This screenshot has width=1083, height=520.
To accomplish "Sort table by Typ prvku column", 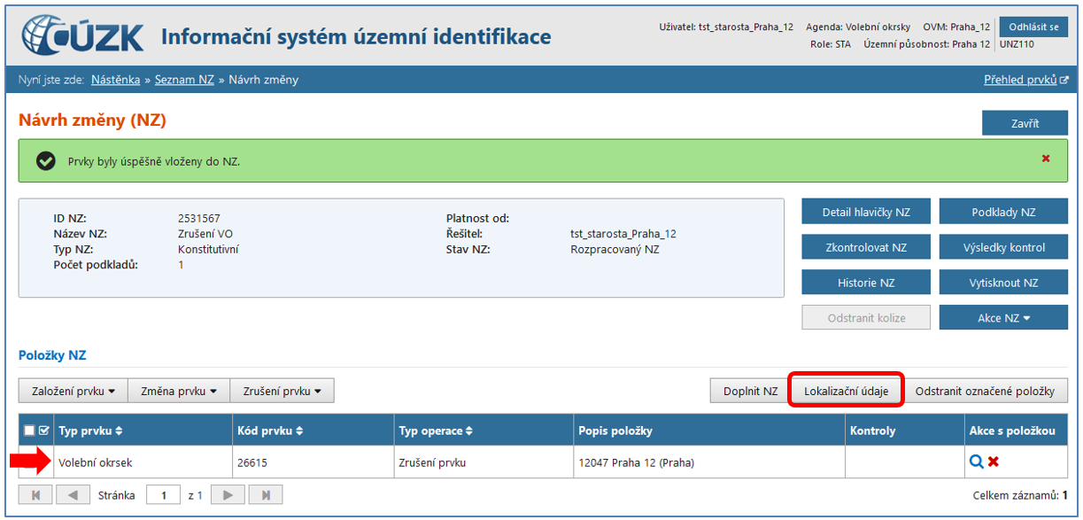I will point(90,431).
